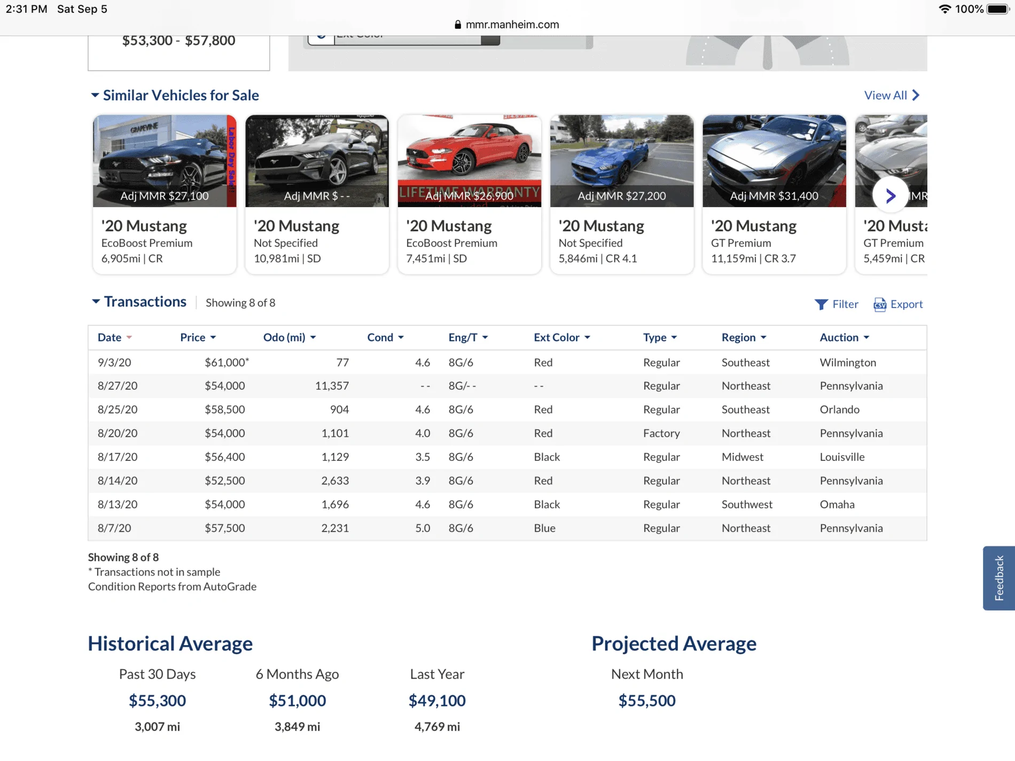Click the carousel next arrow button
The image size is (1015, 761).
click(890, 195)
